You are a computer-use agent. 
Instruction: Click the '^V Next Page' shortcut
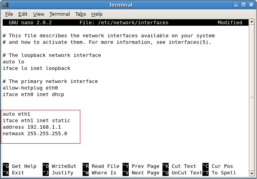tap(141, 173)
